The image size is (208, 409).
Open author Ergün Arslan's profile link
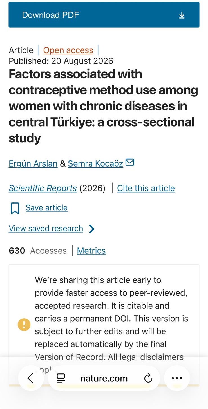33,163
